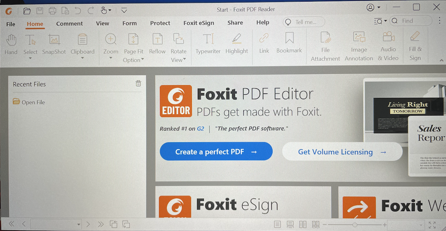Viewport: 446px width, 231px height.
Task: Switch to continuous facing view
Action: [x=315, y=224]
